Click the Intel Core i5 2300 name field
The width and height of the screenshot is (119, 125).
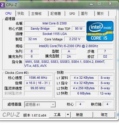click(x=54, y=23)
